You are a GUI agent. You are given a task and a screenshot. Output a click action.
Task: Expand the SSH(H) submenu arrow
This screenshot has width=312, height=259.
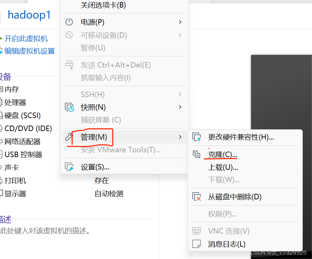(x=180, y=94)
